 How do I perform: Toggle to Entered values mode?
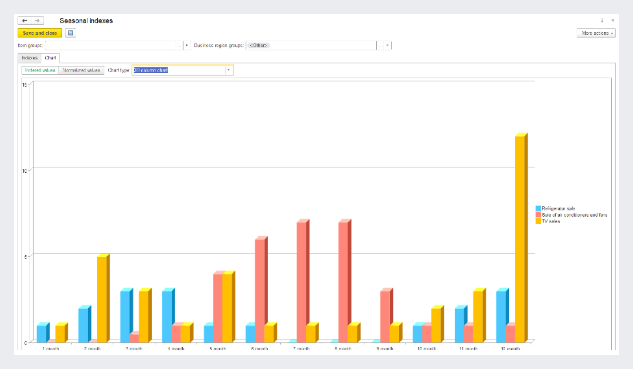tap(40, 70)
